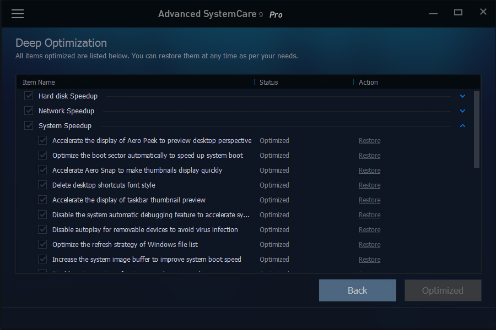496x330 pixels.
Task: Uncheck Accelerate the display of Aero Peek item
Action: 42,140
